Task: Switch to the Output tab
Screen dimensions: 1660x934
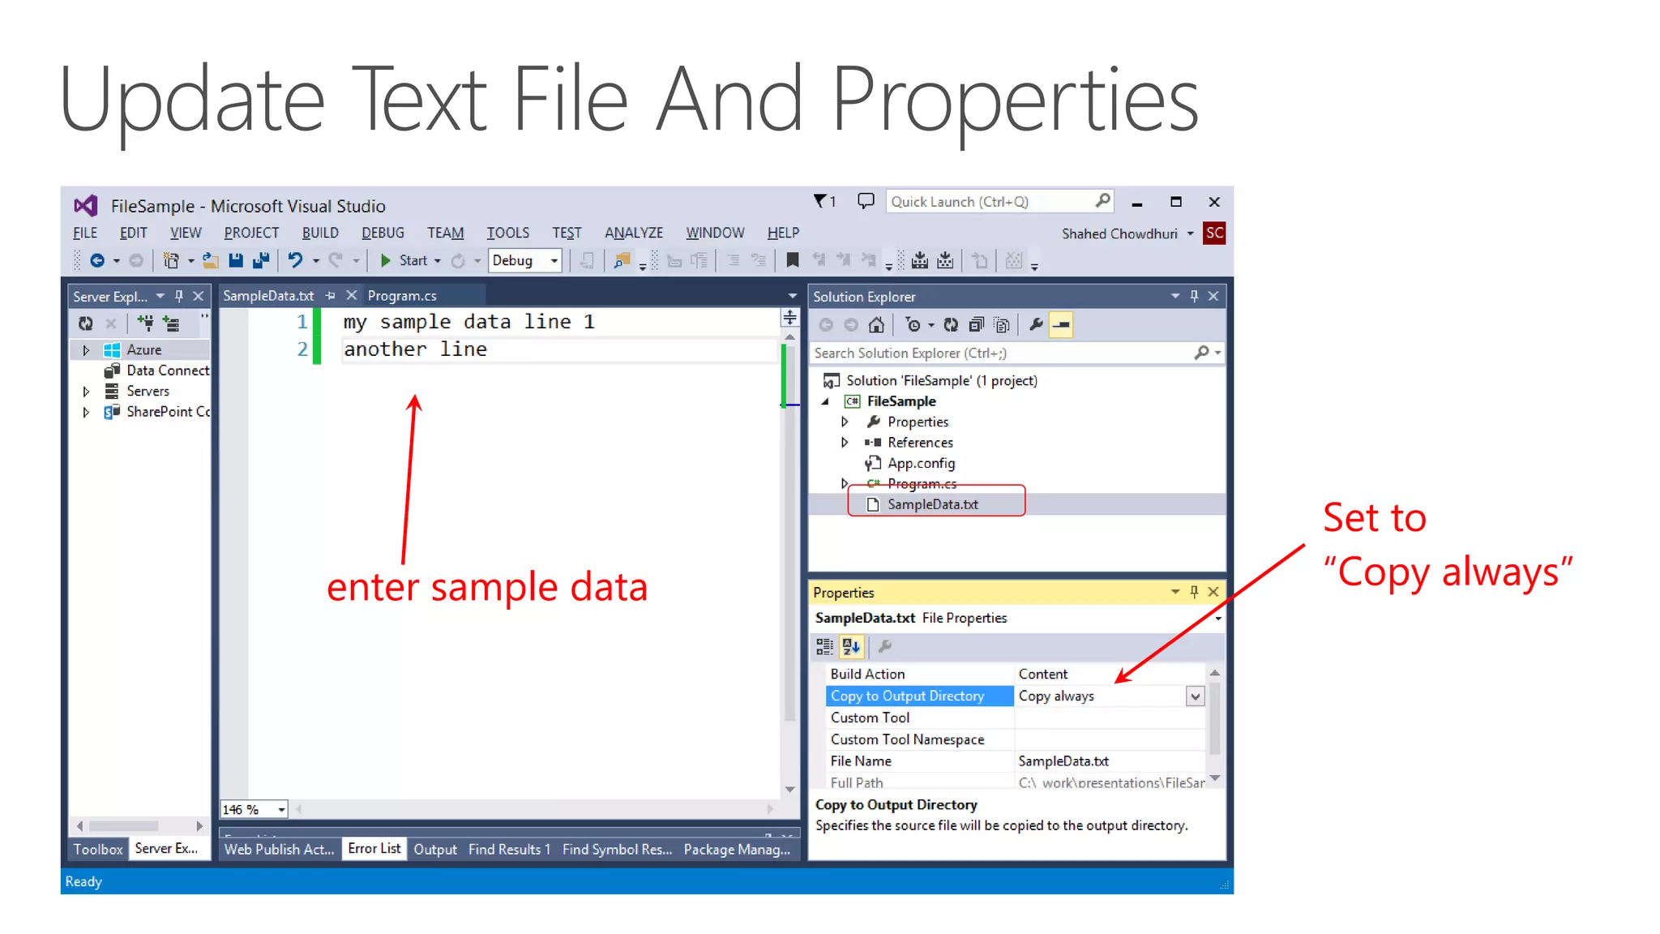Action: (435, 849)
